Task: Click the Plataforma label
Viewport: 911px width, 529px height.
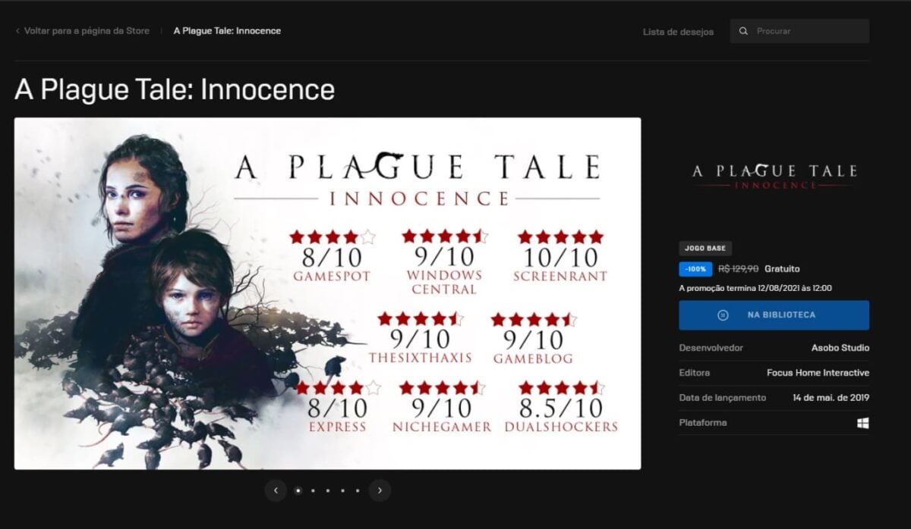Action: click(702, 423)
